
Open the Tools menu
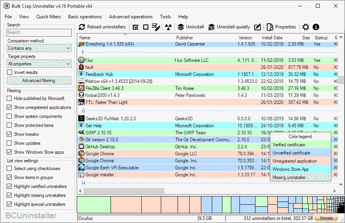[x=165, y=17]
